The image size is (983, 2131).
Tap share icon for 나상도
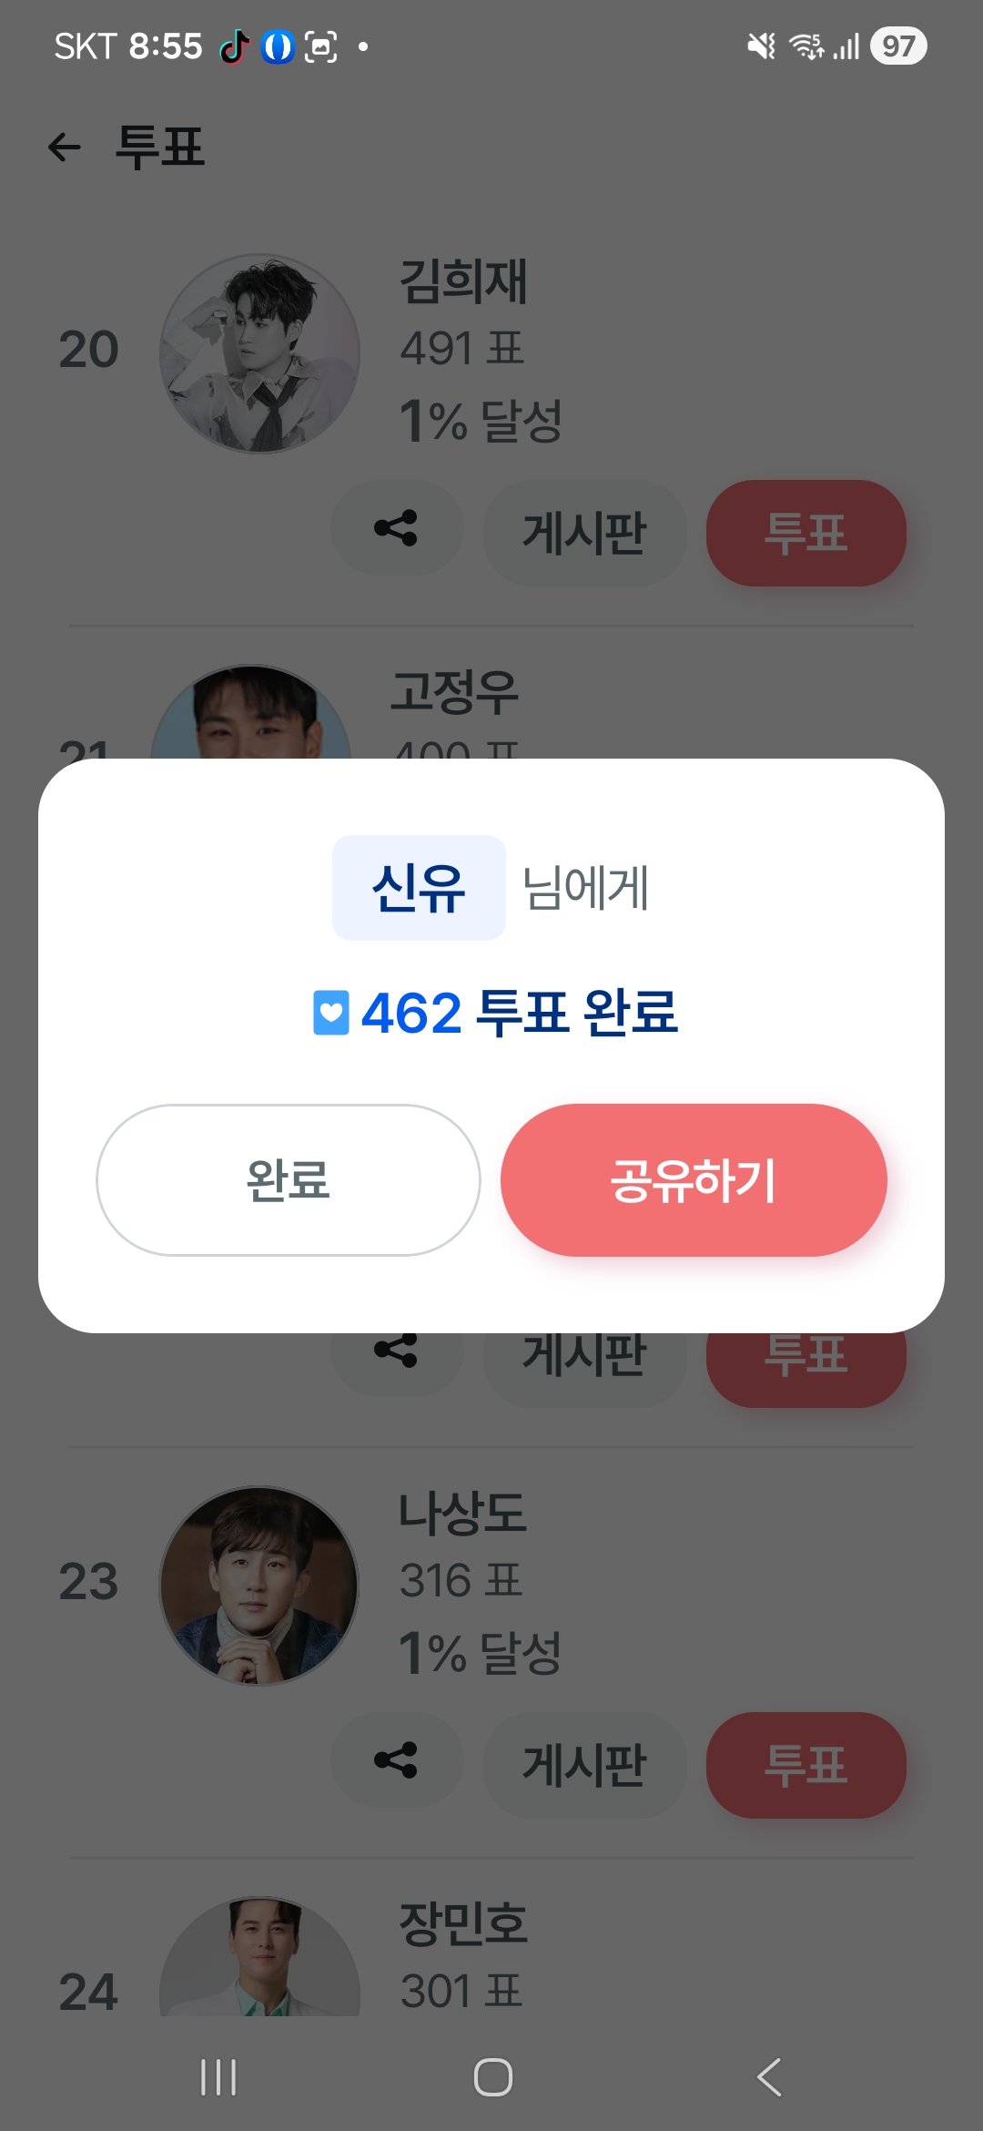click(x=396, y=1760)
